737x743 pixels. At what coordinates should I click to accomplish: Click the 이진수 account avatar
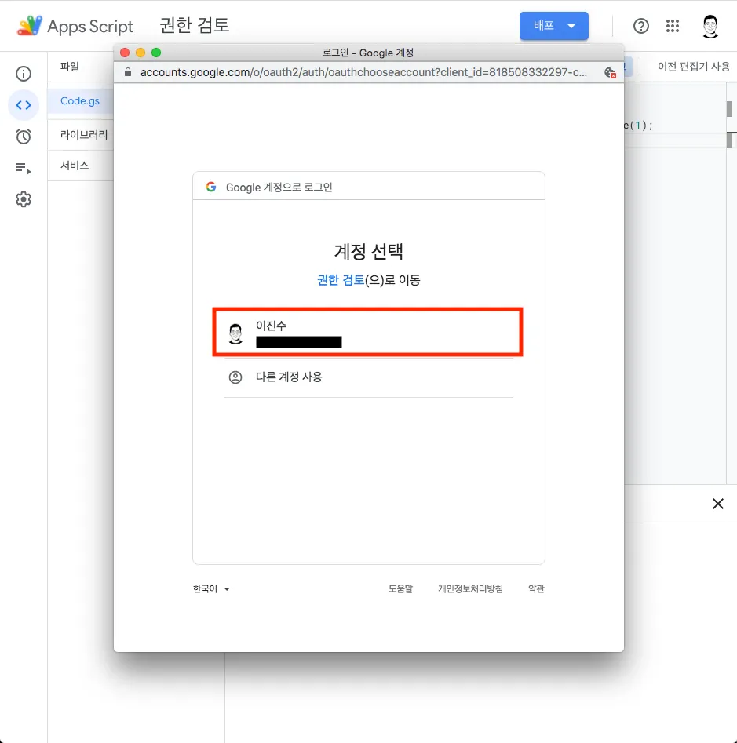pos(235,333)
